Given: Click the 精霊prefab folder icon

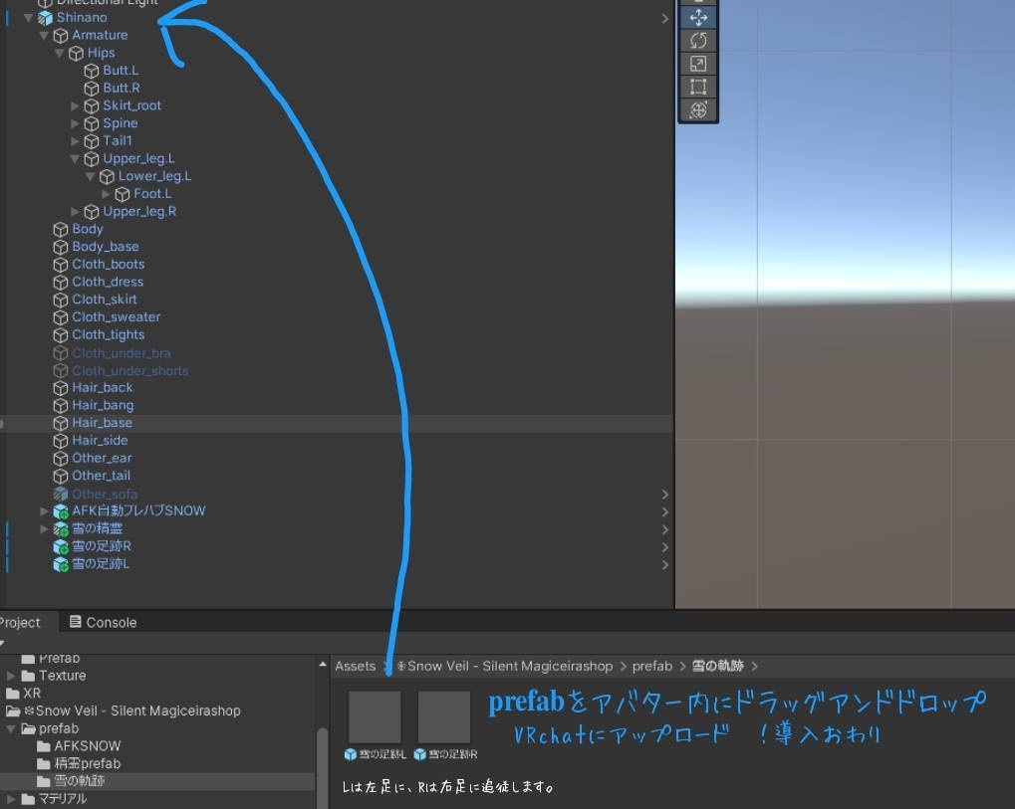Looking at the screenshot, I should point(44,764).
